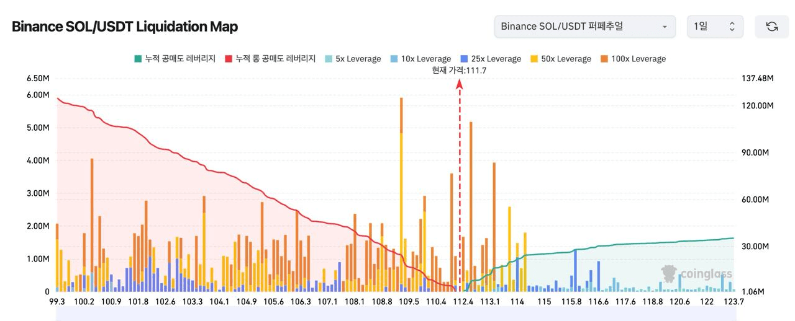Click the up-down chevrons beside 1일
This screenshot has width=795, height=321.
click(x=732, y=27)
